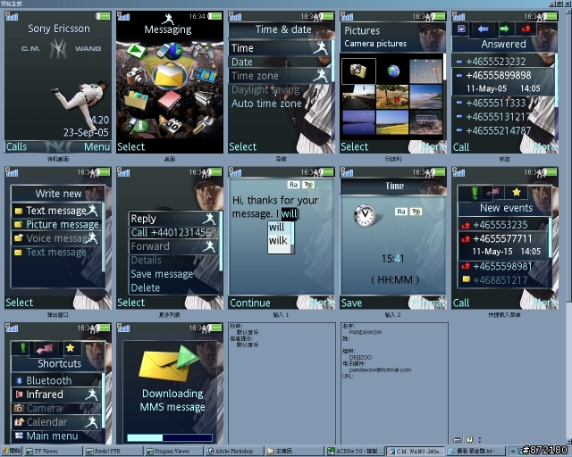Click the 15:41 time value field

coord(392,259)
